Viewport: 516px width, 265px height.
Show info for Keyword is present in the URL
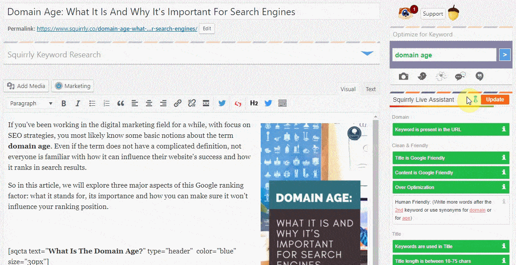coord(504,129)
